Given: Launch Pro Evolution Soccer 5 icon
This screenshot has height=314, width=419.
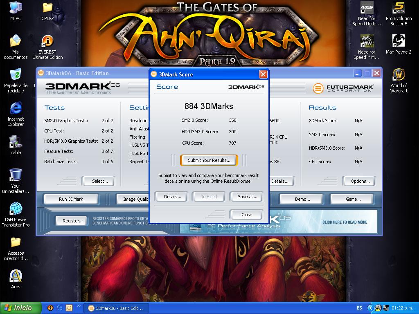Looking at the screenshot, I should tap(399, 13).
